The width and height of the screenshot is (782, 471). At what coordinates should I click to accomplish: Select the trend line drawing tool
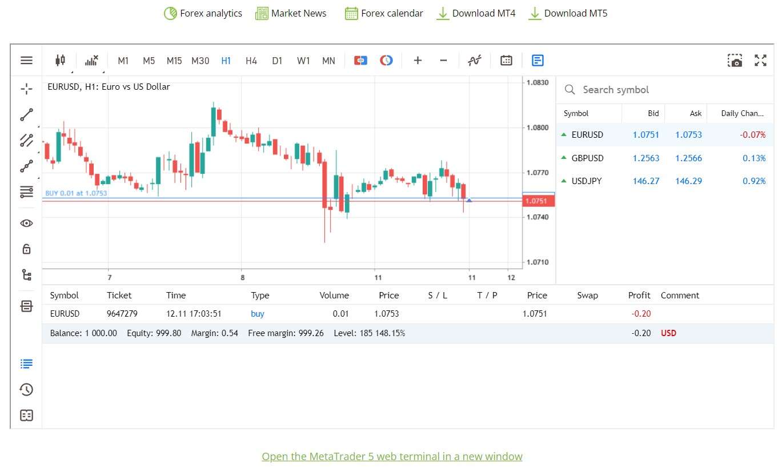26,115
